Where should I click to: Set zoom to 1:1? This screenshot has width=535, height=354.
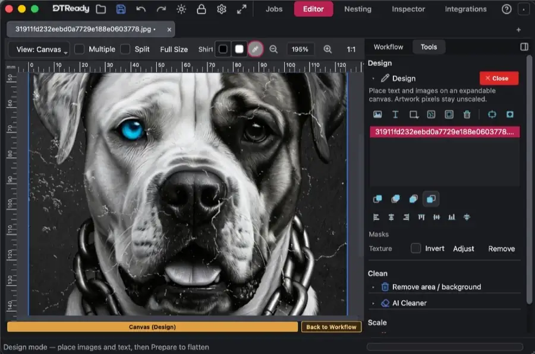(351, 49)
